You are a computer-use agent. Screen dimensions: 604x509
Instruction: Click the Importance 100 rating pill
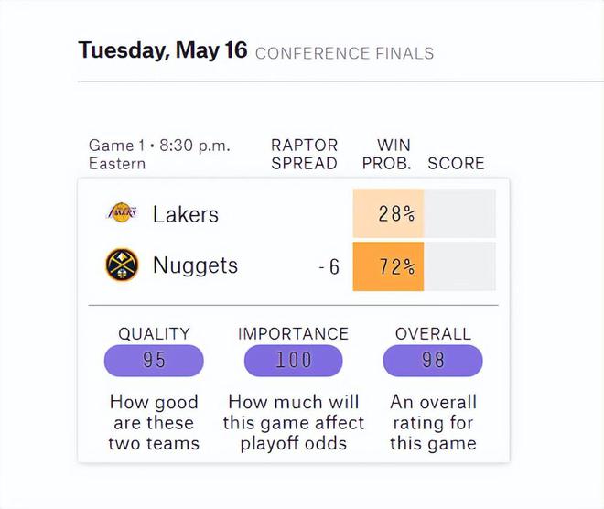pos(294,361)
